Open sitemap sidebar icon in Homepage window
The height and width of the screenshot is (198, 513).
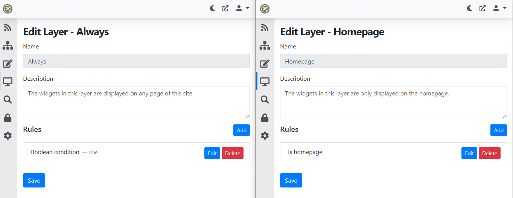point(265,46)
